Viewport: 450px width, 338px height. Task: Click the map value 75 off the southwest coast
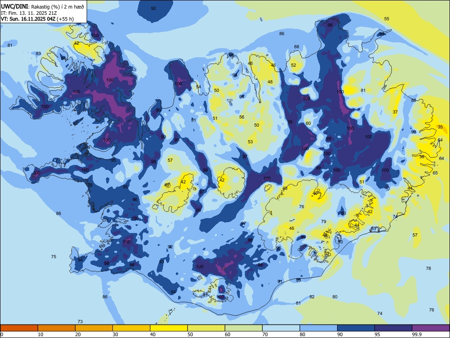tap(54, 257)
